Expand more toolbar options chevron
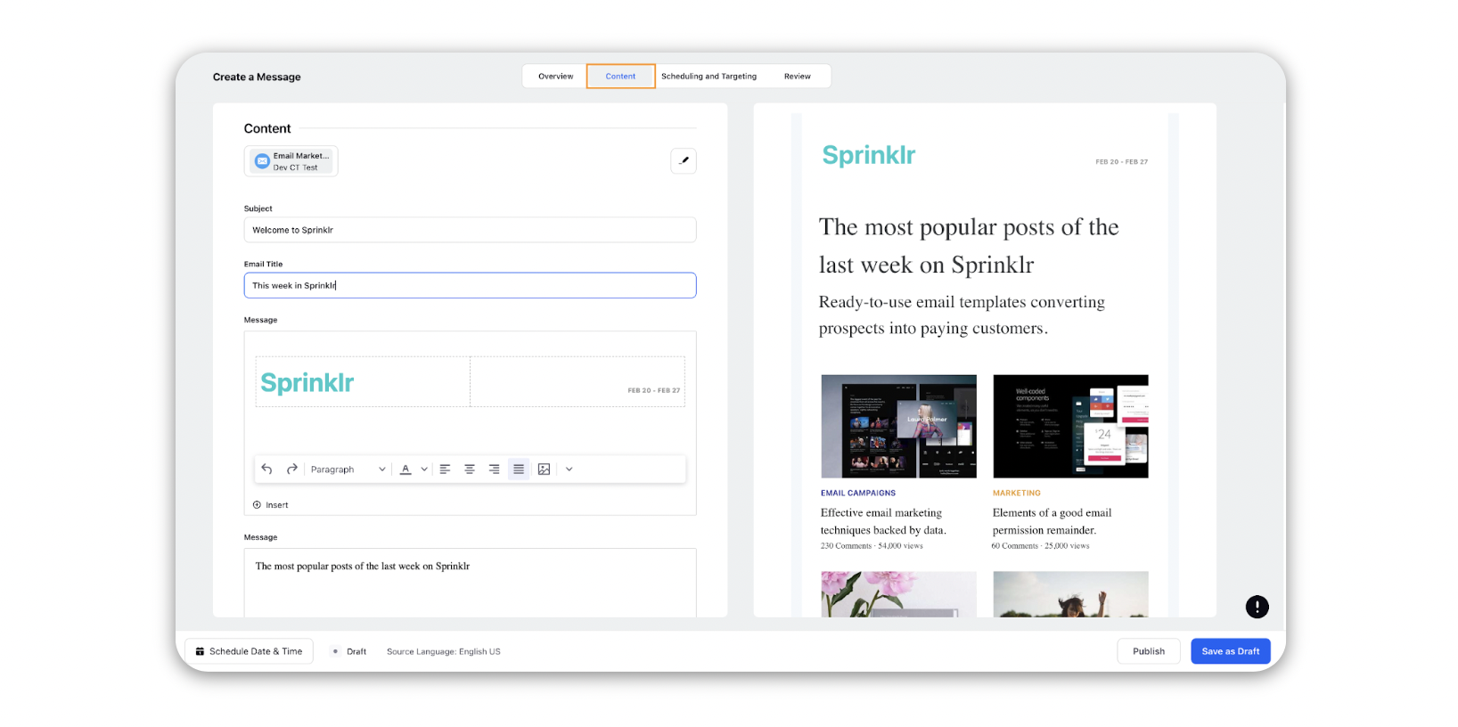Screen dimensions: 1458x727 (x=569, y=470)
